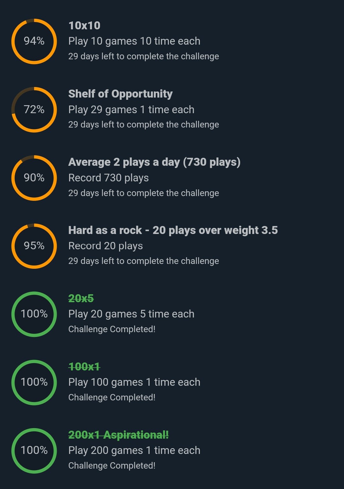Open the Shelf of Opportunity challenge
Viewport: 344px width, 489px height.
[x=120, y=94]
